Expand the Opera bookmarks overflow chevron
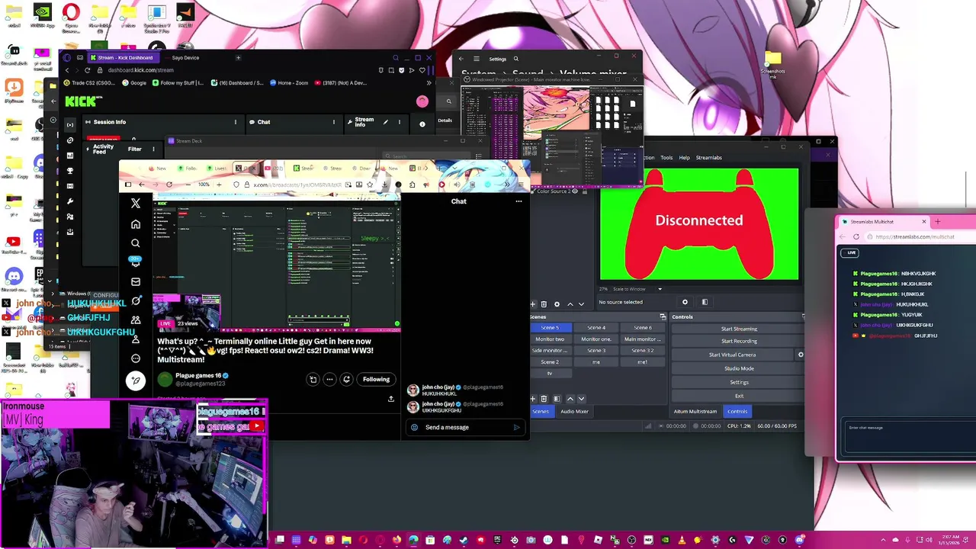The width and height of the screenshot is (976, 549). pyautogui.click(x=429, y=83)
